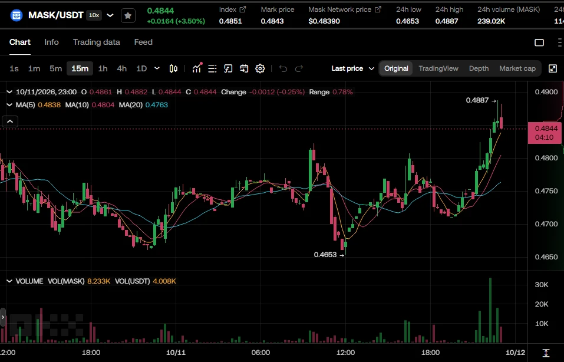The height and width of the screenshot is (362, 564).
Task: Switch to the Trading data tab
Action: coord(97,42)
